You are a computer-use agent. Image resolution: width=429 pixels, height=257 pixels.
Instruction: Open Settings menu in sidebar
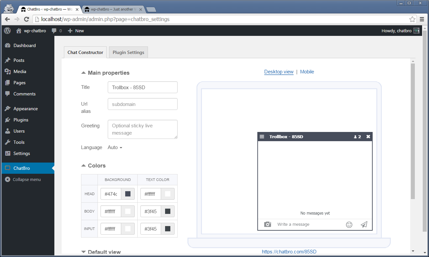[28, 153]
